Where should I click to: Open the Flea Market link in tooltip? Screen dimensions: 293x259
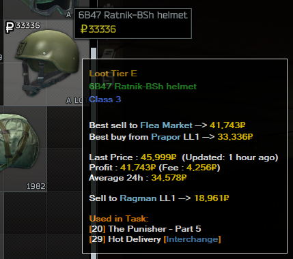[x=166, y=125]
